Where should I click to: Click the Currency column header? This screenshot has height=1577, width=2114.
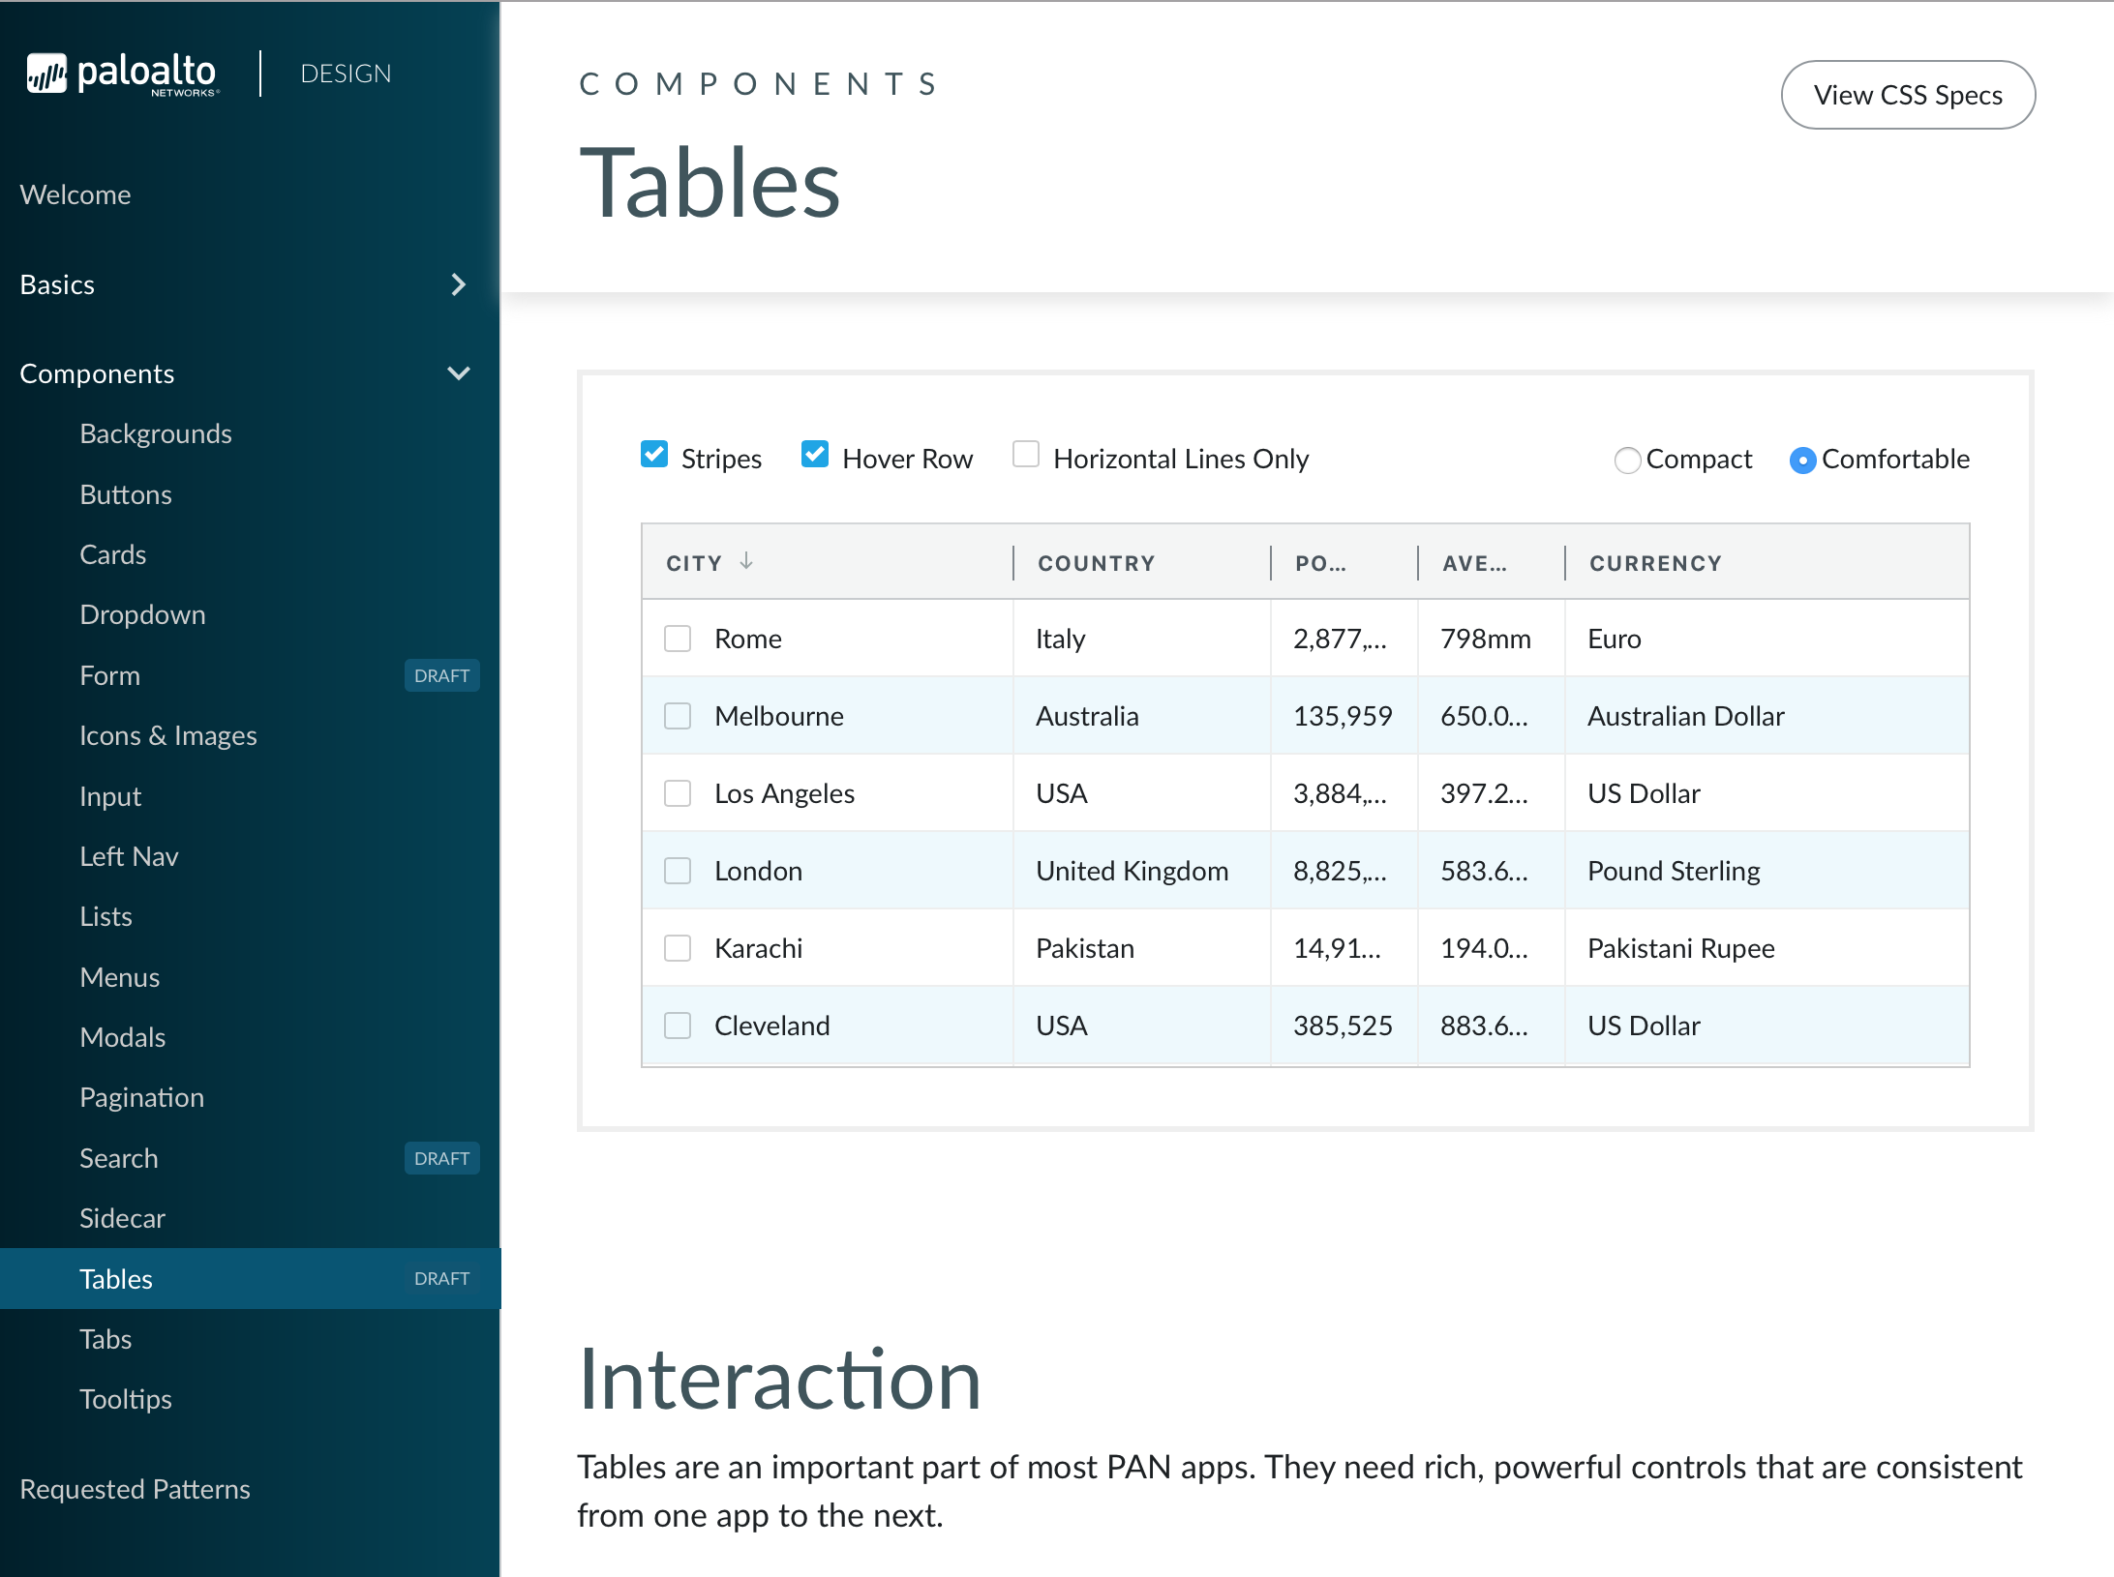coord(1655,563)
